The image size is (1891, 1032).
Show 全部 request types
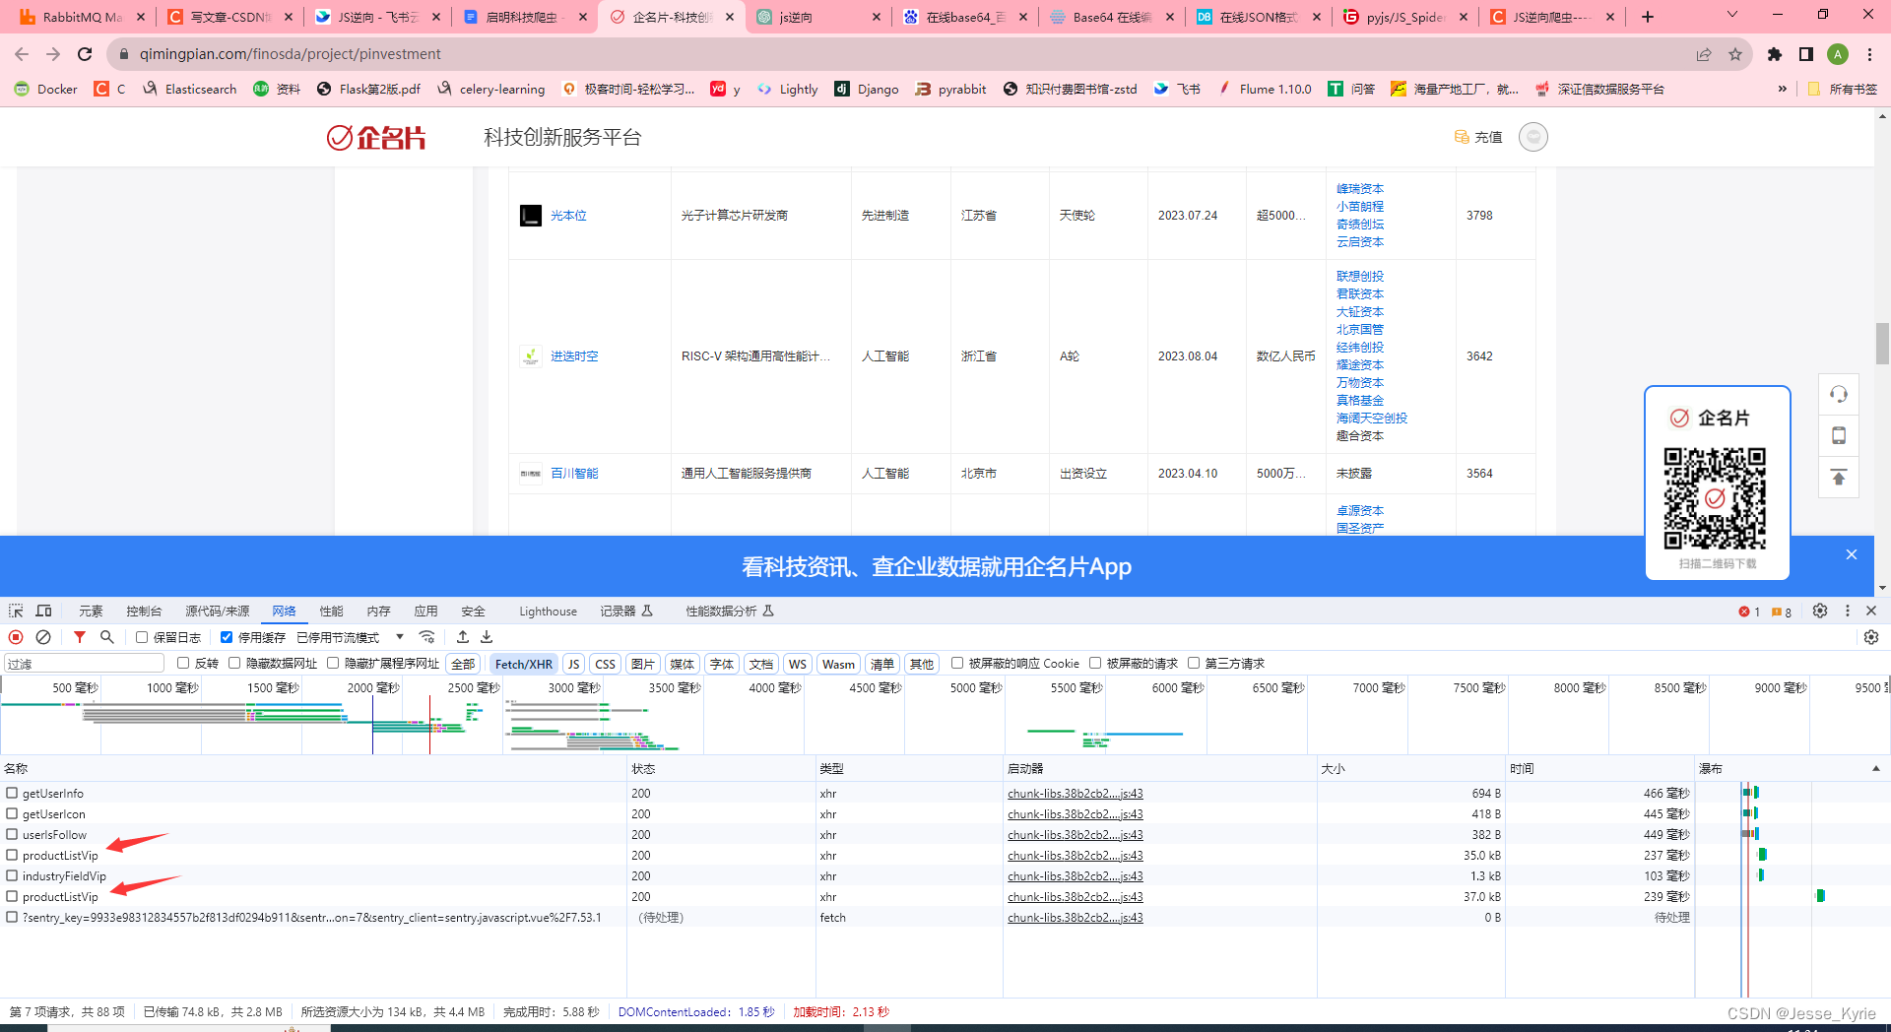pos(462,664)
